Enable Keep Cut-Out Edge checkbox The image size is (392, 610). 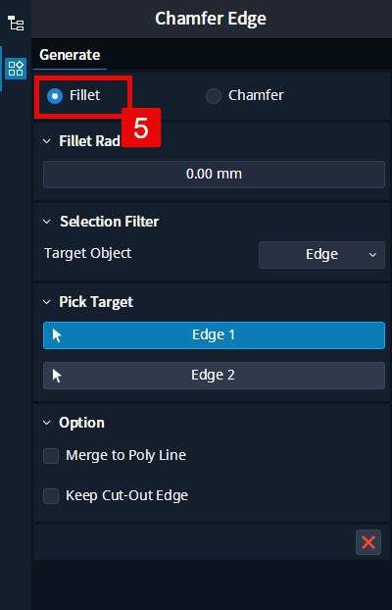(x=51, y=496)
